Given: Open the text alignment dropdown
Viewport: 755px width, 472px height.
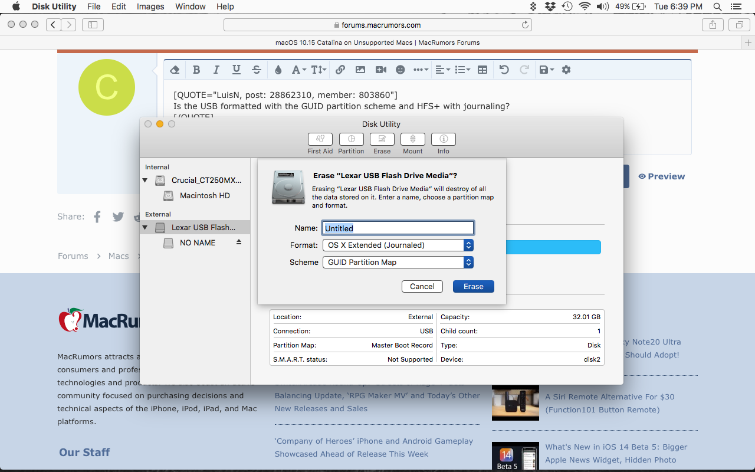Looking at the screenshot, I should pos(442,70).
